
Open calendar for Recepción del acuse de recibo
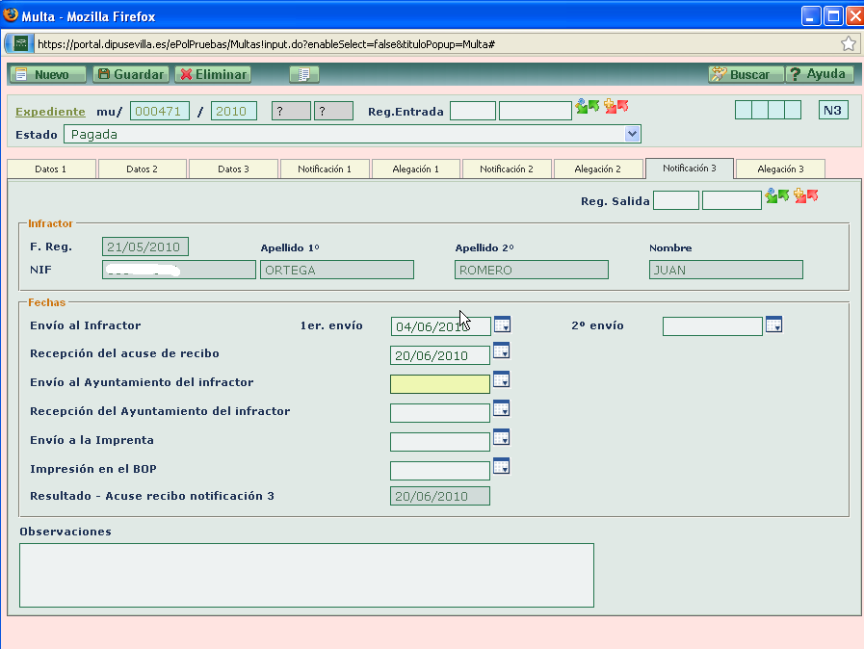(x=502, y=351)
